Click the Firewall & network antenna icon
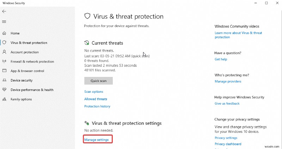The height and width of the screenshot is (149, 282). tap(4, 61)
